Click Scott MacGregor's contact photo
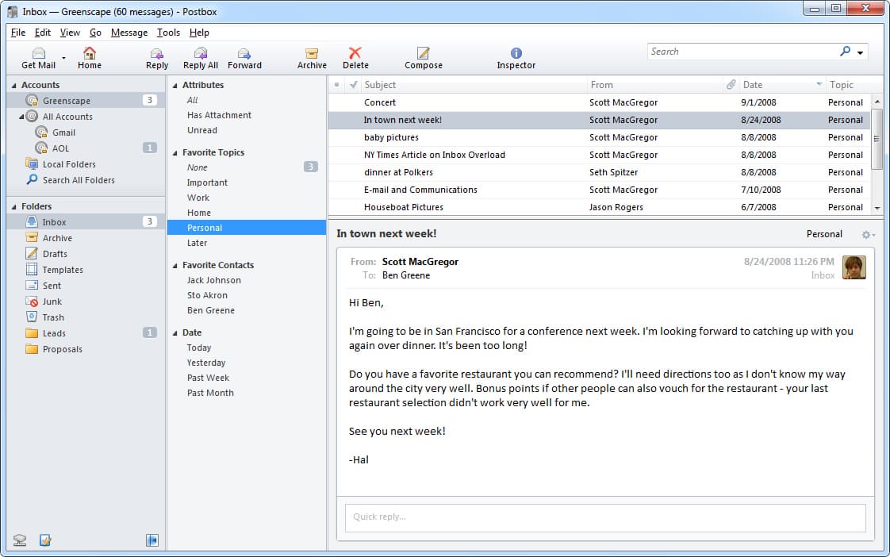 (854, 267)
